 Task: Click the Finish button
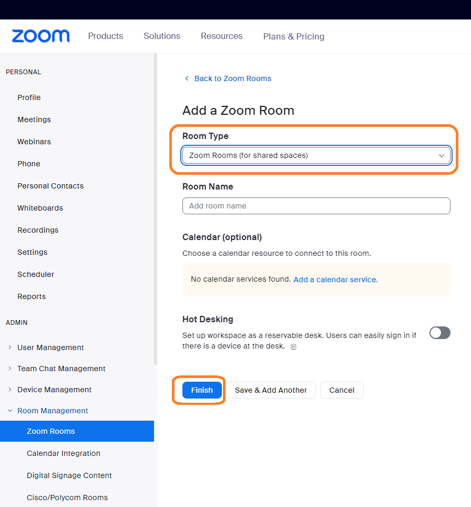tap(201, 390)
